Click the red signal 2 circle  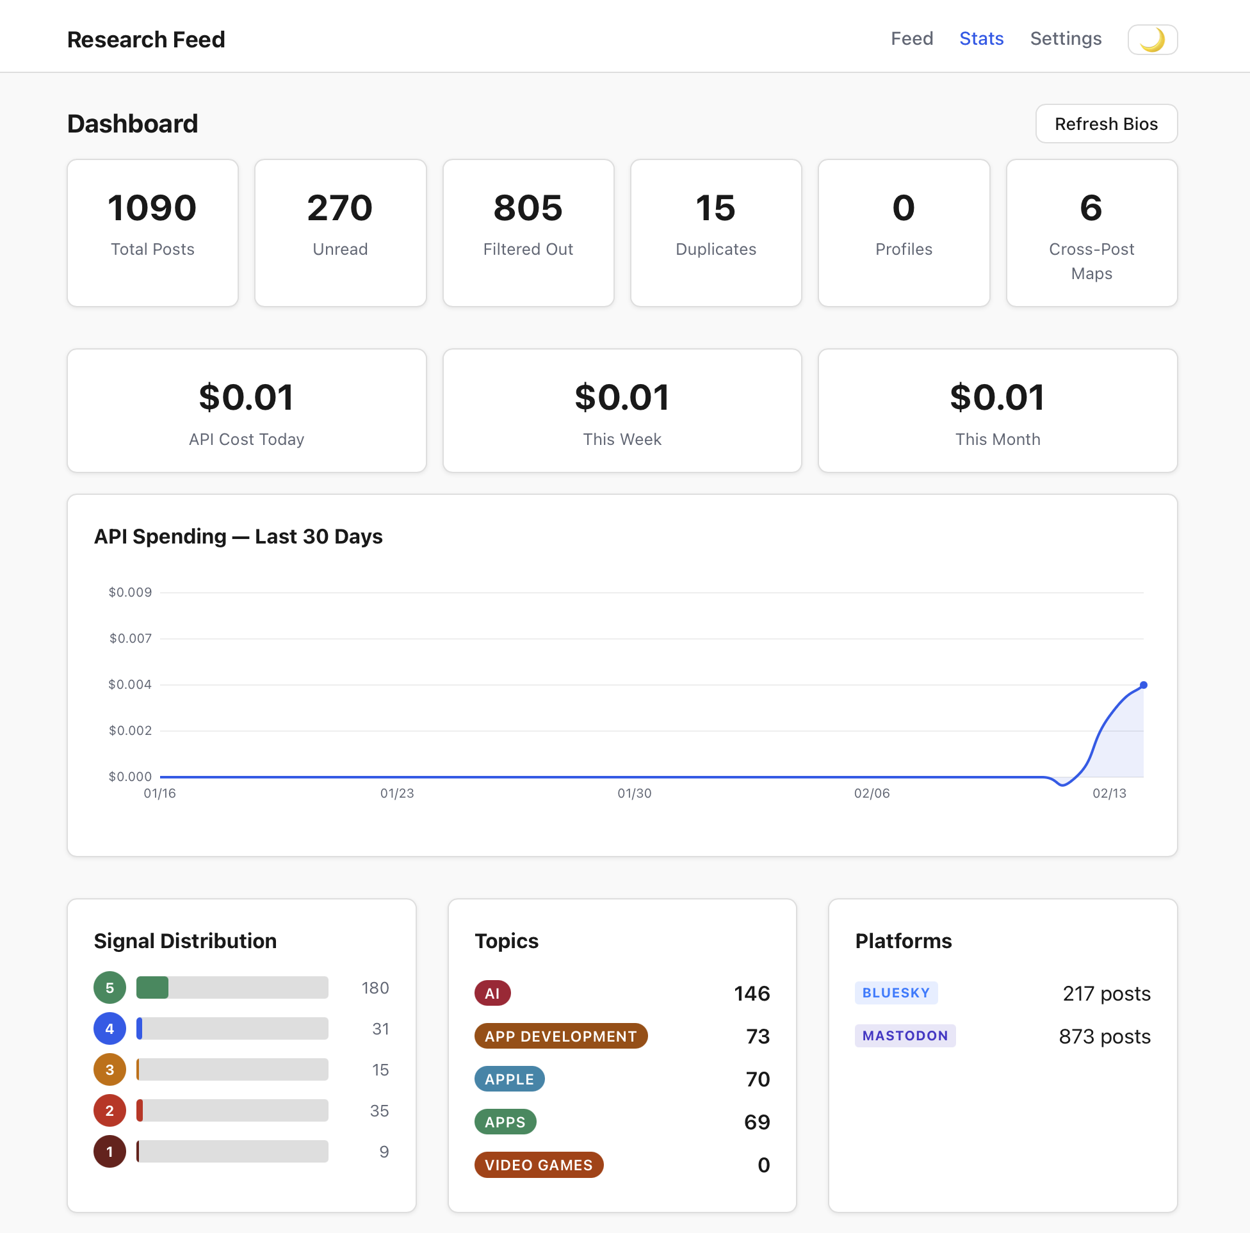(x=110, y=1110)
